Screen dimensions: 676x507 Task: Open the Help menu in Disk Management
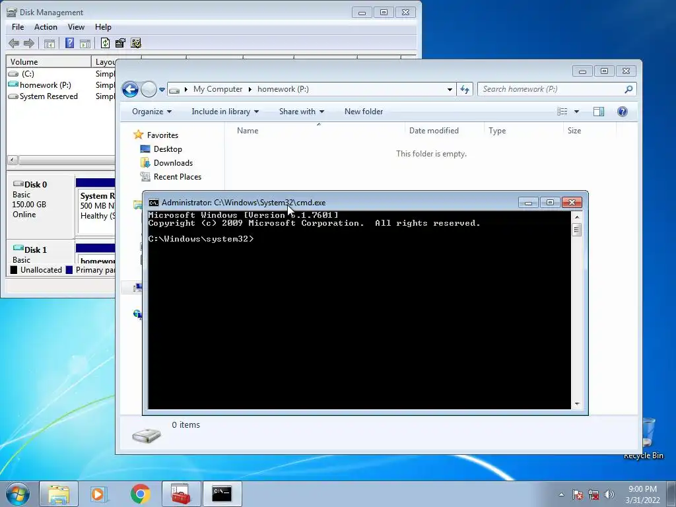click(x=103, y=26)
